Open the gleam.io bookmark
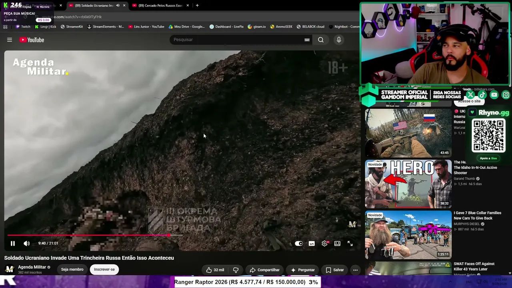The image size is (512, 288). [x=257, y=27]
